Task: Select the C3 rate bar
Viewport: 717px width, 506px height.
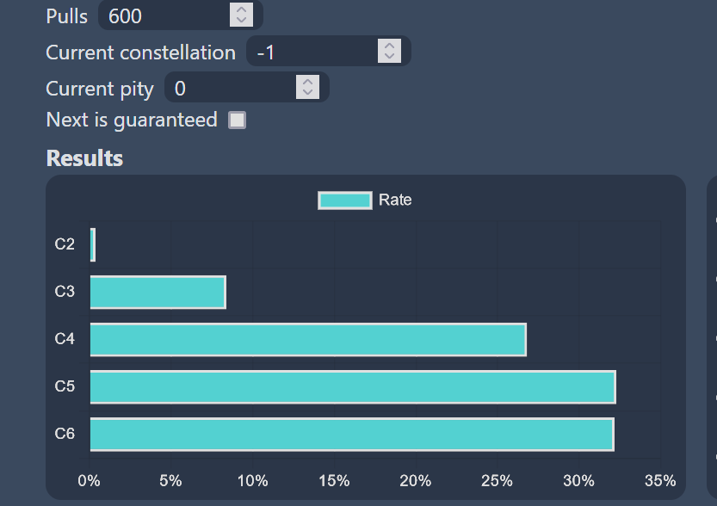Action: tap(158, 293)
